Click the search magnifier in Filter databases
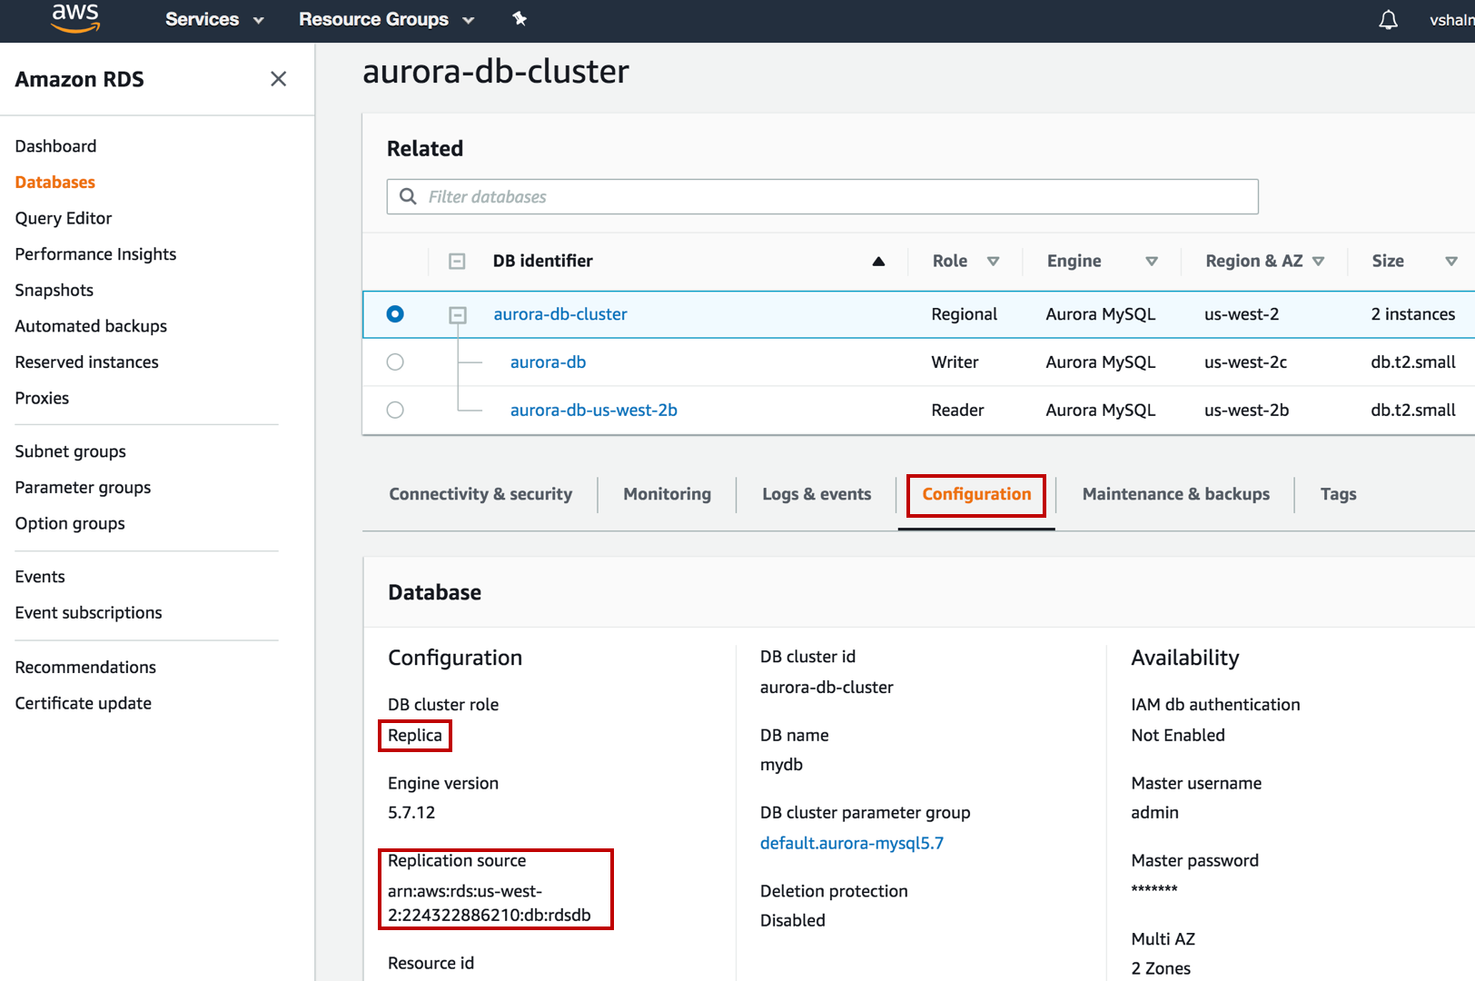The width and height of the screenshot is (1475, 981). 409,197
